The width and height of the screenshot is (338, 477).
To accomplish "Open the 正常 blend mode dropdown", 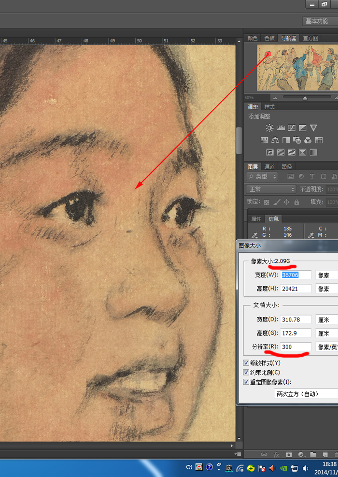I will tap(271, 189).
